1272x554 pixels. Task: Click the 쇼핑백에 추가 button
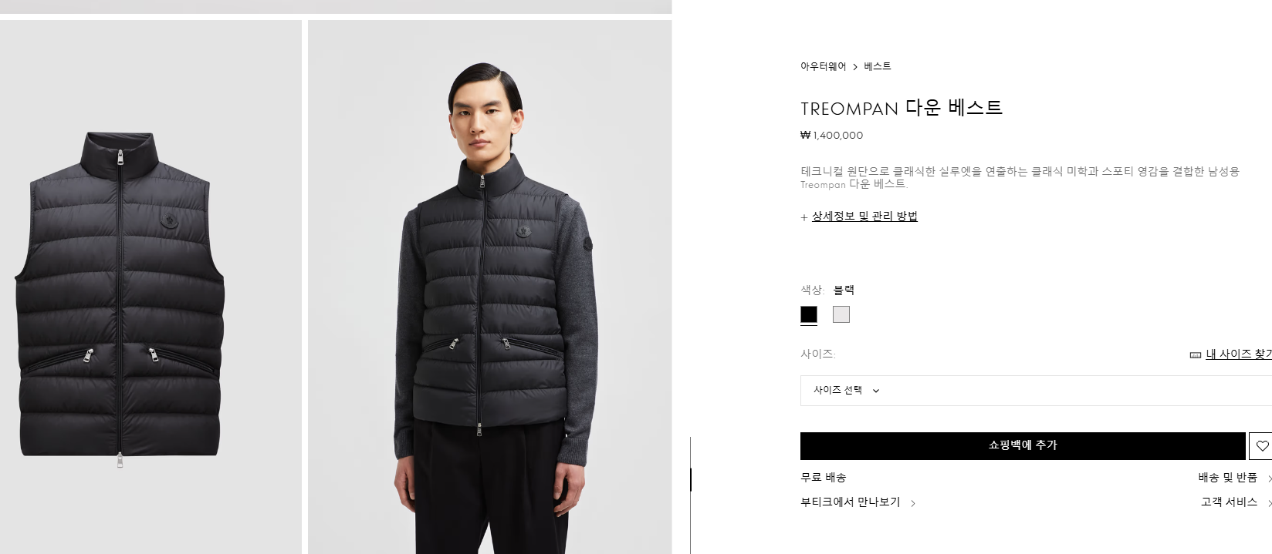tap(1023, 445)
